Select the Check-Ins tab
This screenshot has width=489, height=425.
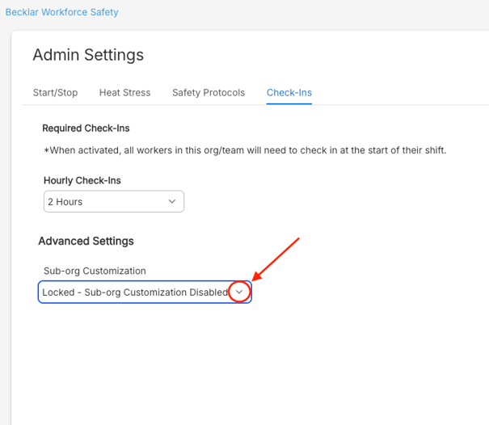tap(289, 92)
